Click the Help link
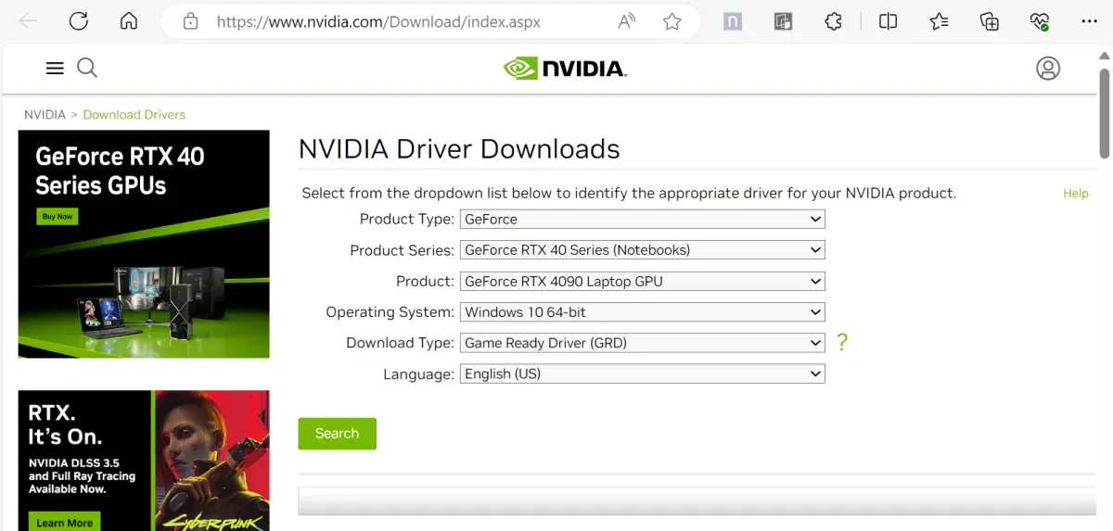This screenshot has height=531, width=1113. 1076,194
